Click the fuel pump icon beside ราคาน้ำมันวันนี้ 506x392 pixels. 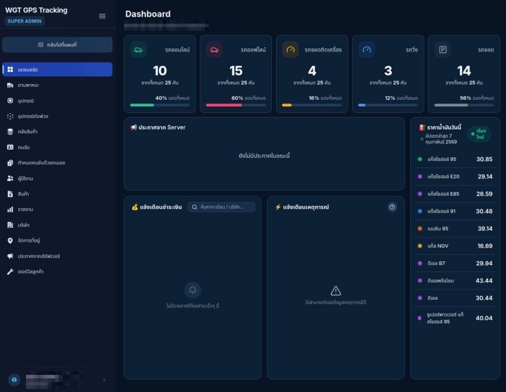[422, 128]
